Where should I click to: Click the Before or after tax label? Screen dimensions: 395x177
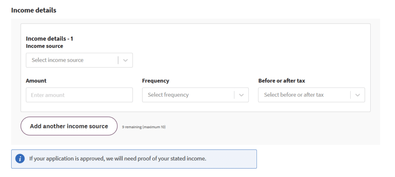(x=282, y=81)
